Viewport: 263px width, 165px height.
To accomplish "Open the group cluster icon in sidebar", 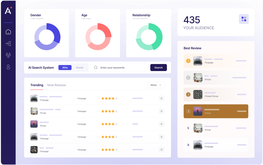I will [8, 55].
